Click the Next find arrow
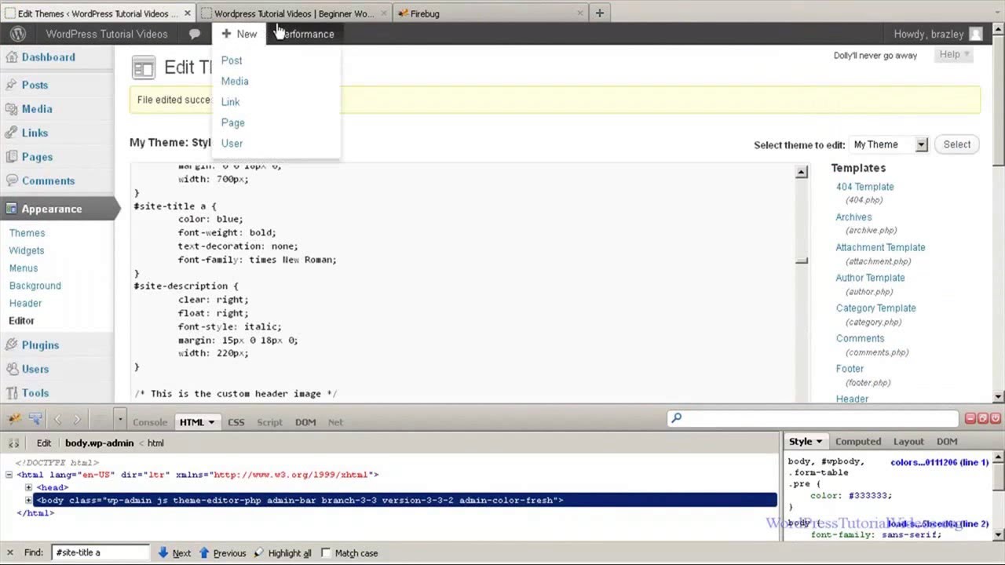 163,552
